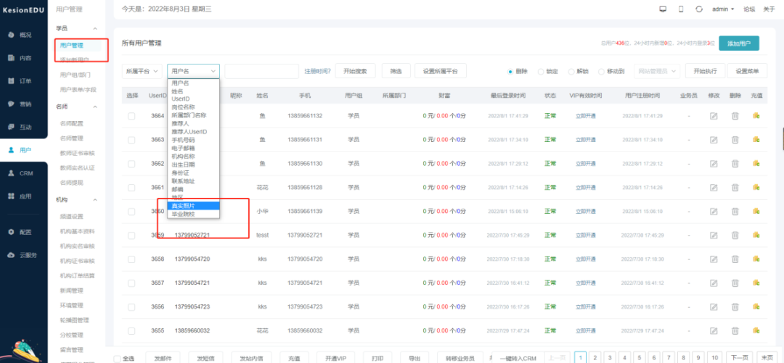The height and width of the screenshot is (363, 784).
Task: Click the desktop monitor icon in top bar
Action: tap(662, 9)
